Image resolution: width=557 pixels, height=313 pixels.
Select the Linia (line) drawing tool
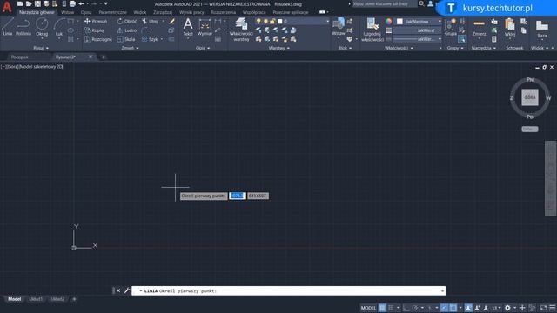pyautogui.click(x=8, y=27)
